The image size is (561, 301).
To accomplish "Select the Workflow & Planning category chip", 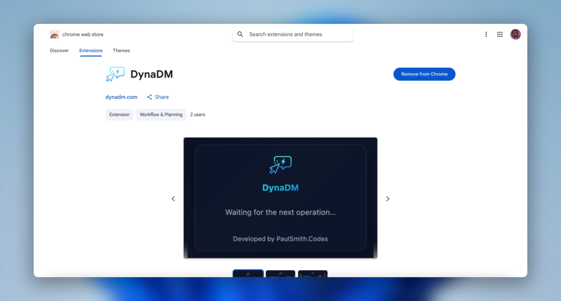I will click(x=161, y=115).
